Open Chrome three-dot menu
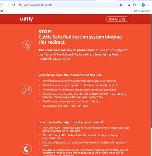 [x=149, y=5]
